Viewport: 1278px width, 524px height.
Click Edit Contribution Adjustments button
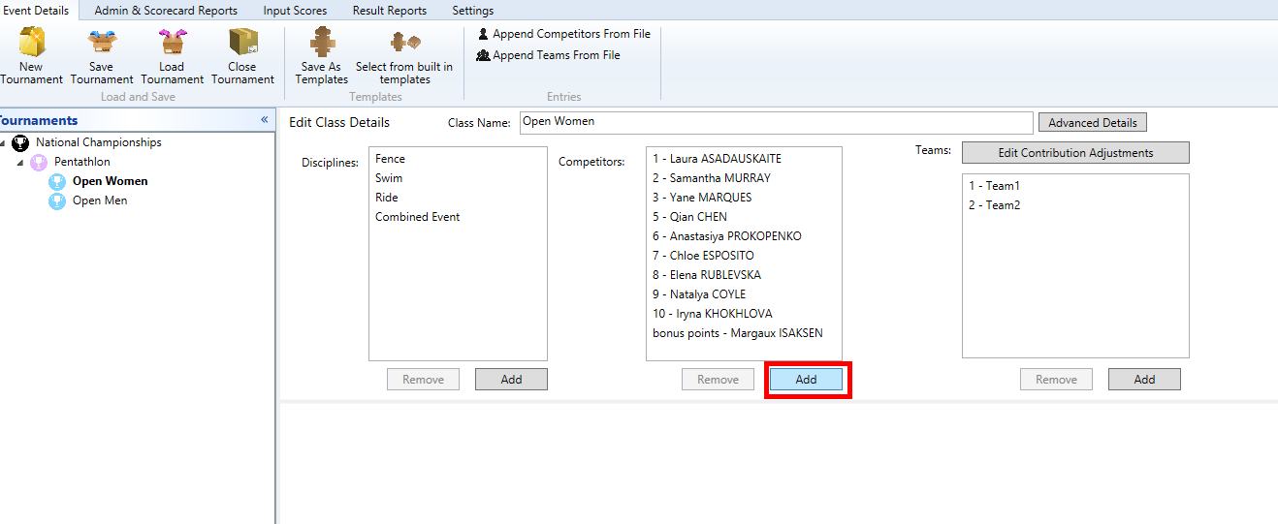pyautogui.click(x=1075, y=153)
